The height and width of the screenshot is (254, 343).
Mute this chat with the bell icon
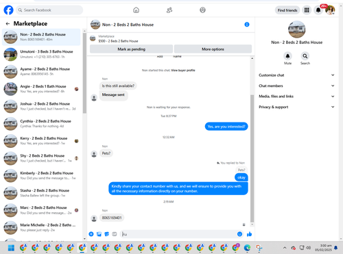[x=287, y=56]
